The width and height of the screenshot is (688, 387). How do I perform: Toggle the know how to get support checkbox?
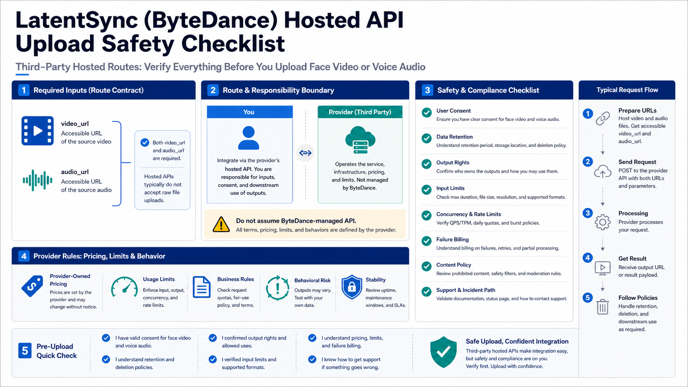[312, 359]
